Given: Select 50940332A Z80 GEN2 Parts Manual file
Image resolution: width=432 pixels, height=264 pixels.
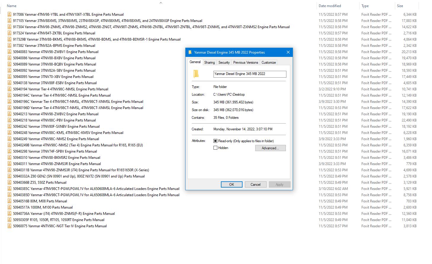Looking at the screenshot, I should click(79, 176).
